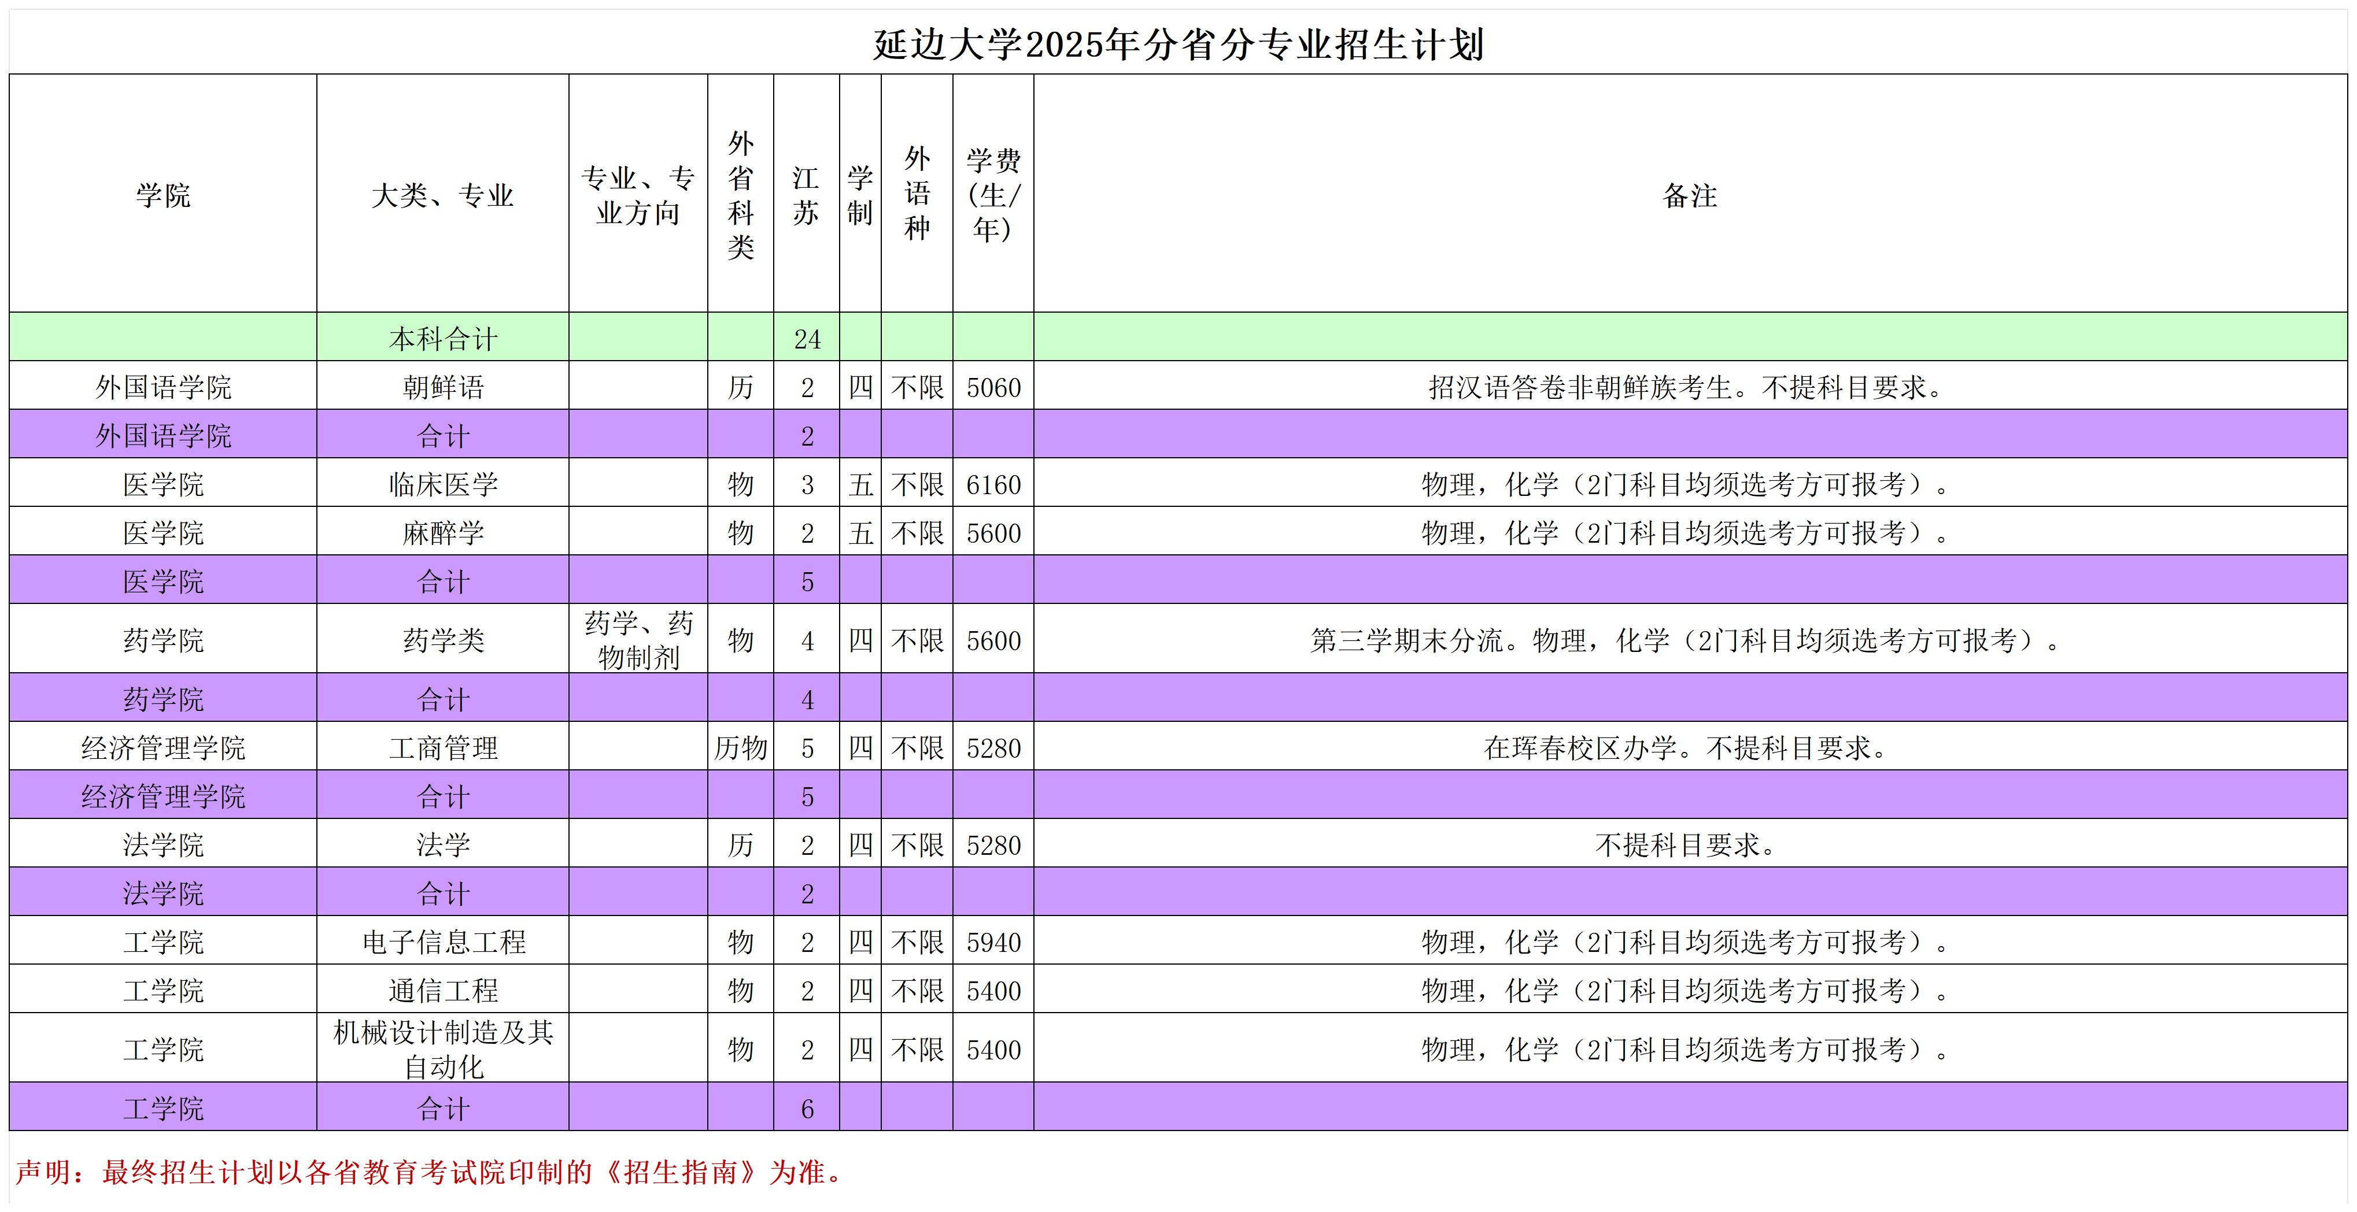Click the 麻醉学 major cell
Viewport: 2357px width, 1212px height.
tap(443, 532)
